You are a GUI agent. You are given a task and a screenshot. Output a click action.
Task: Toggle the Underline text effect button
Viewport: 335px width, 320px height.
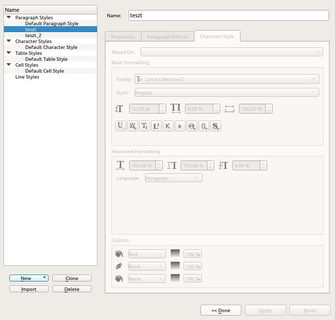coord(120,126)
